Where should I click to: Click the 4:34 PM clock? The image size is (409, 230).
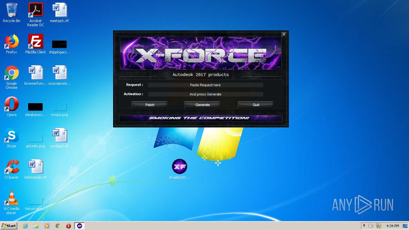coord(392,226)
